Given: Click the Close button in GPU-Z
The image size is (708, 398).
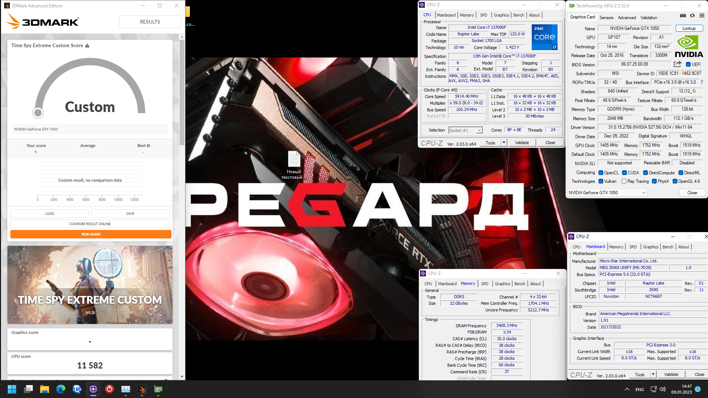Looking at the screenshot, I should click(692, 193).
